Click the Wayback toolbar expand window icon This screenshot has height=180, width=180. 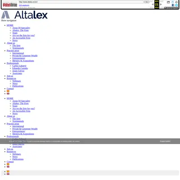tap(168, 2)
